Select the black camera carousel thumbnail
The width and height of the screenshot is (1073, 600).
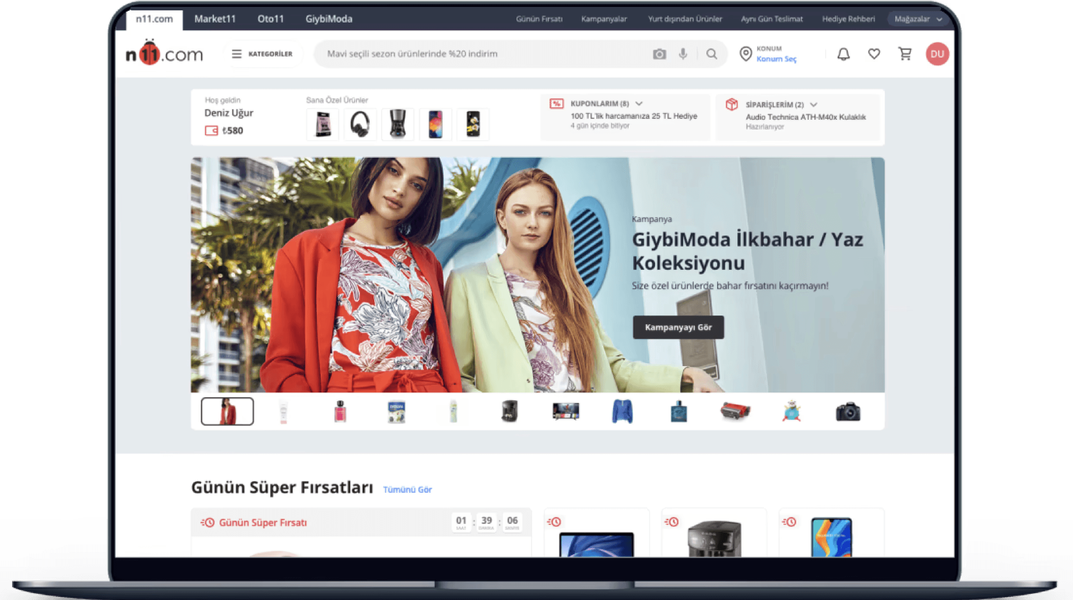[x=848, y=412]
